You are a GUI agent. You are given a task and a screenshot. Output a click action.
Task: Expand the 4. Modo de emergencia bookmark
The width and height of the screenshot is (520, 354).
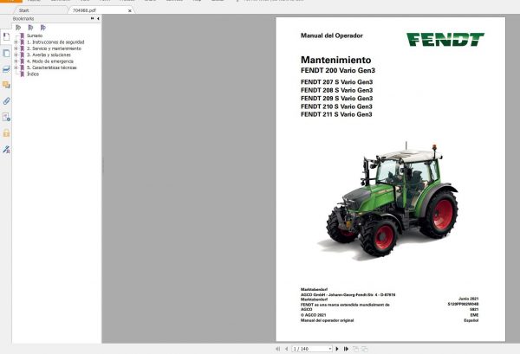pyautogui.click(x=16, y=61)
